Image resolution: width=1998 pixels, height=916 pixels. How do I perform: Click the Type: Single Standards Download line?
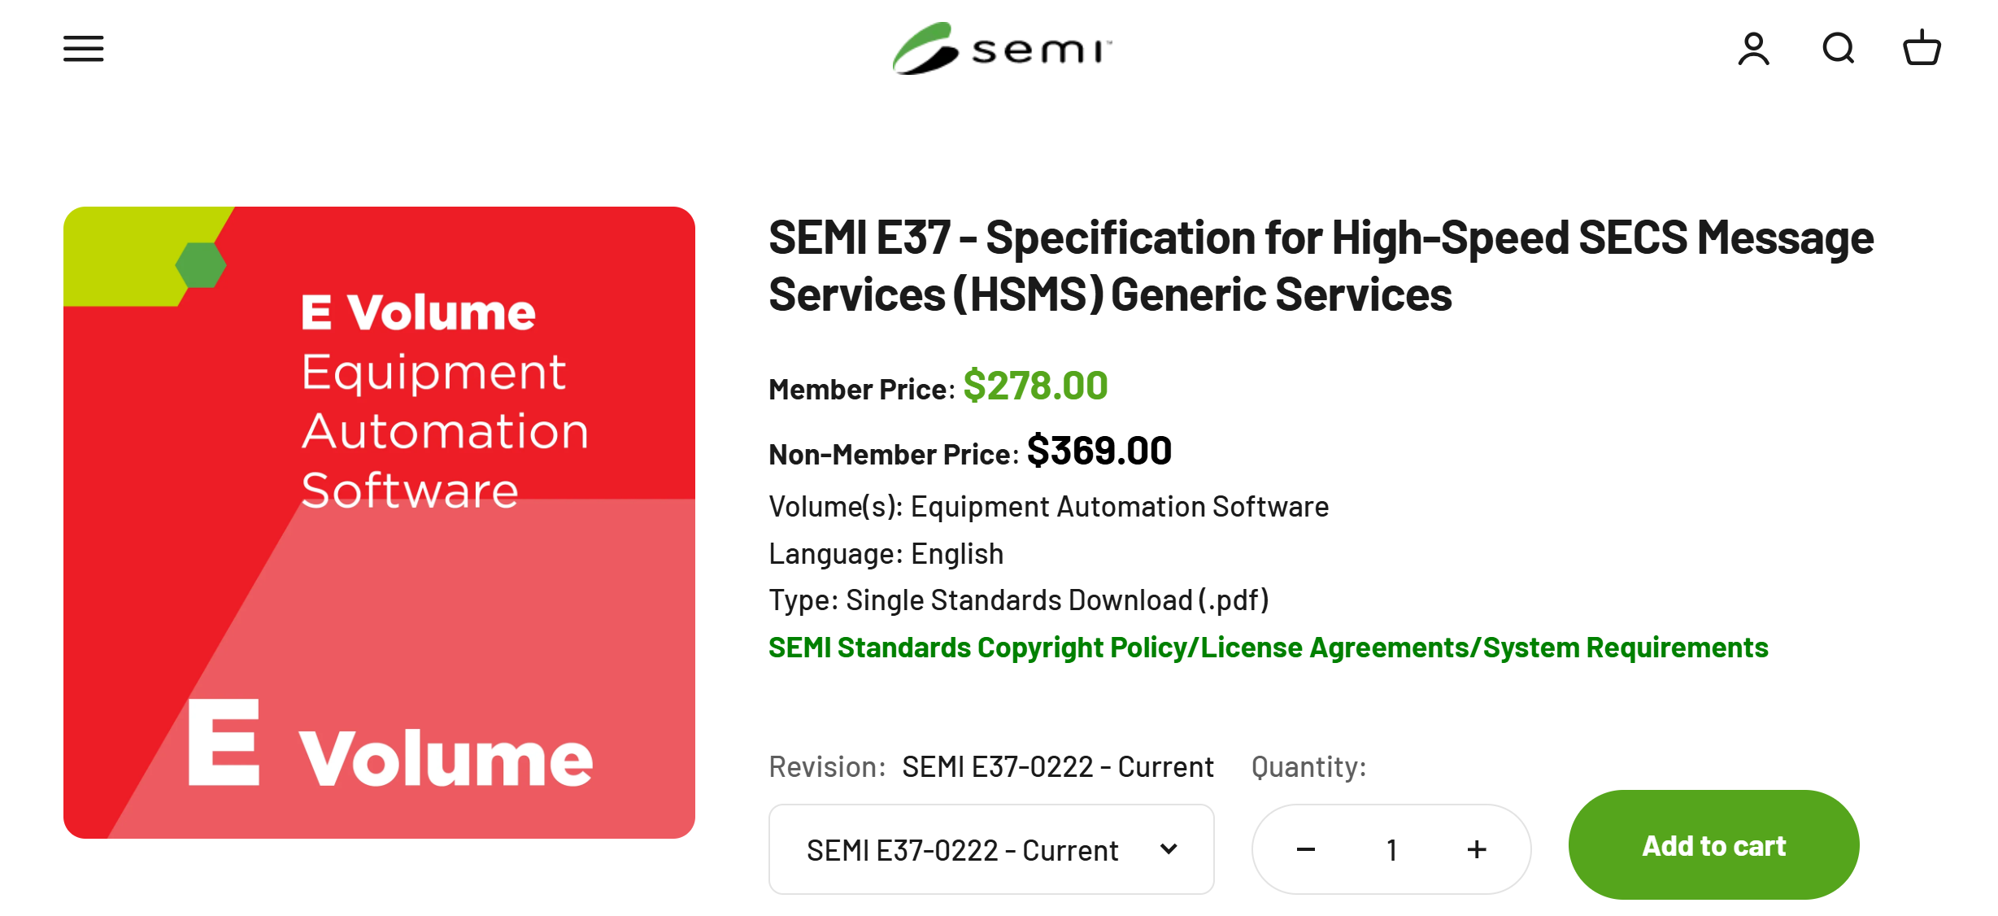(1018, 600)
